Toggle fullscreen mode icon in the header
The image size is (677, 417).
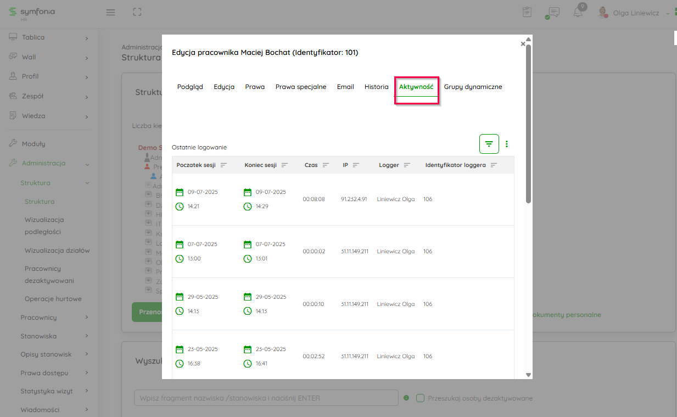pyautogui.click(x=137, y=12)
